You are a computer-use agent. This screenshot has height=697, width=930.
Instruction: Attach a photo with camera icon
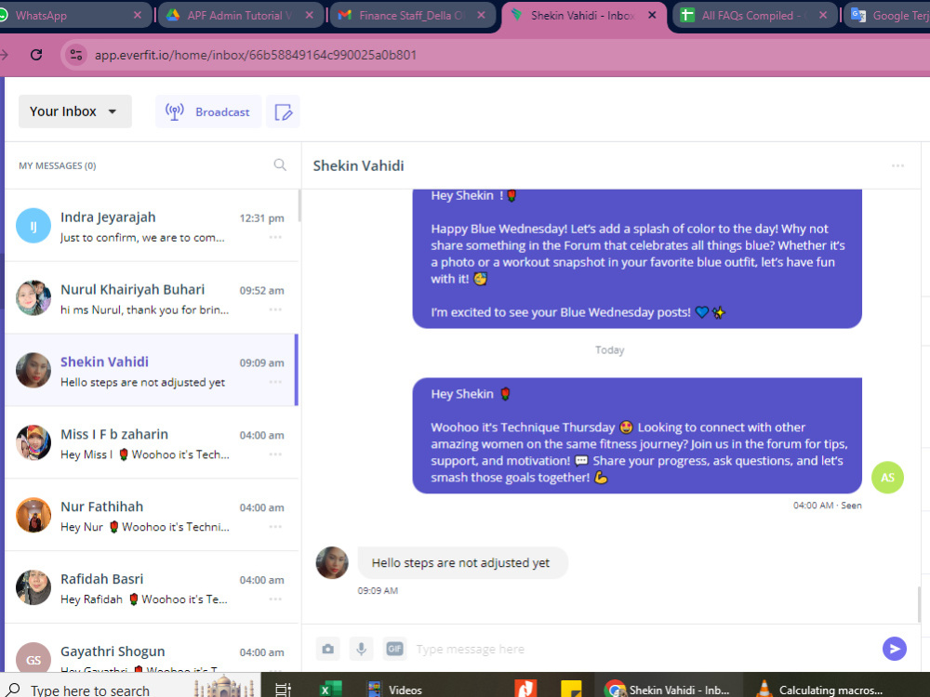coord(328,649)
